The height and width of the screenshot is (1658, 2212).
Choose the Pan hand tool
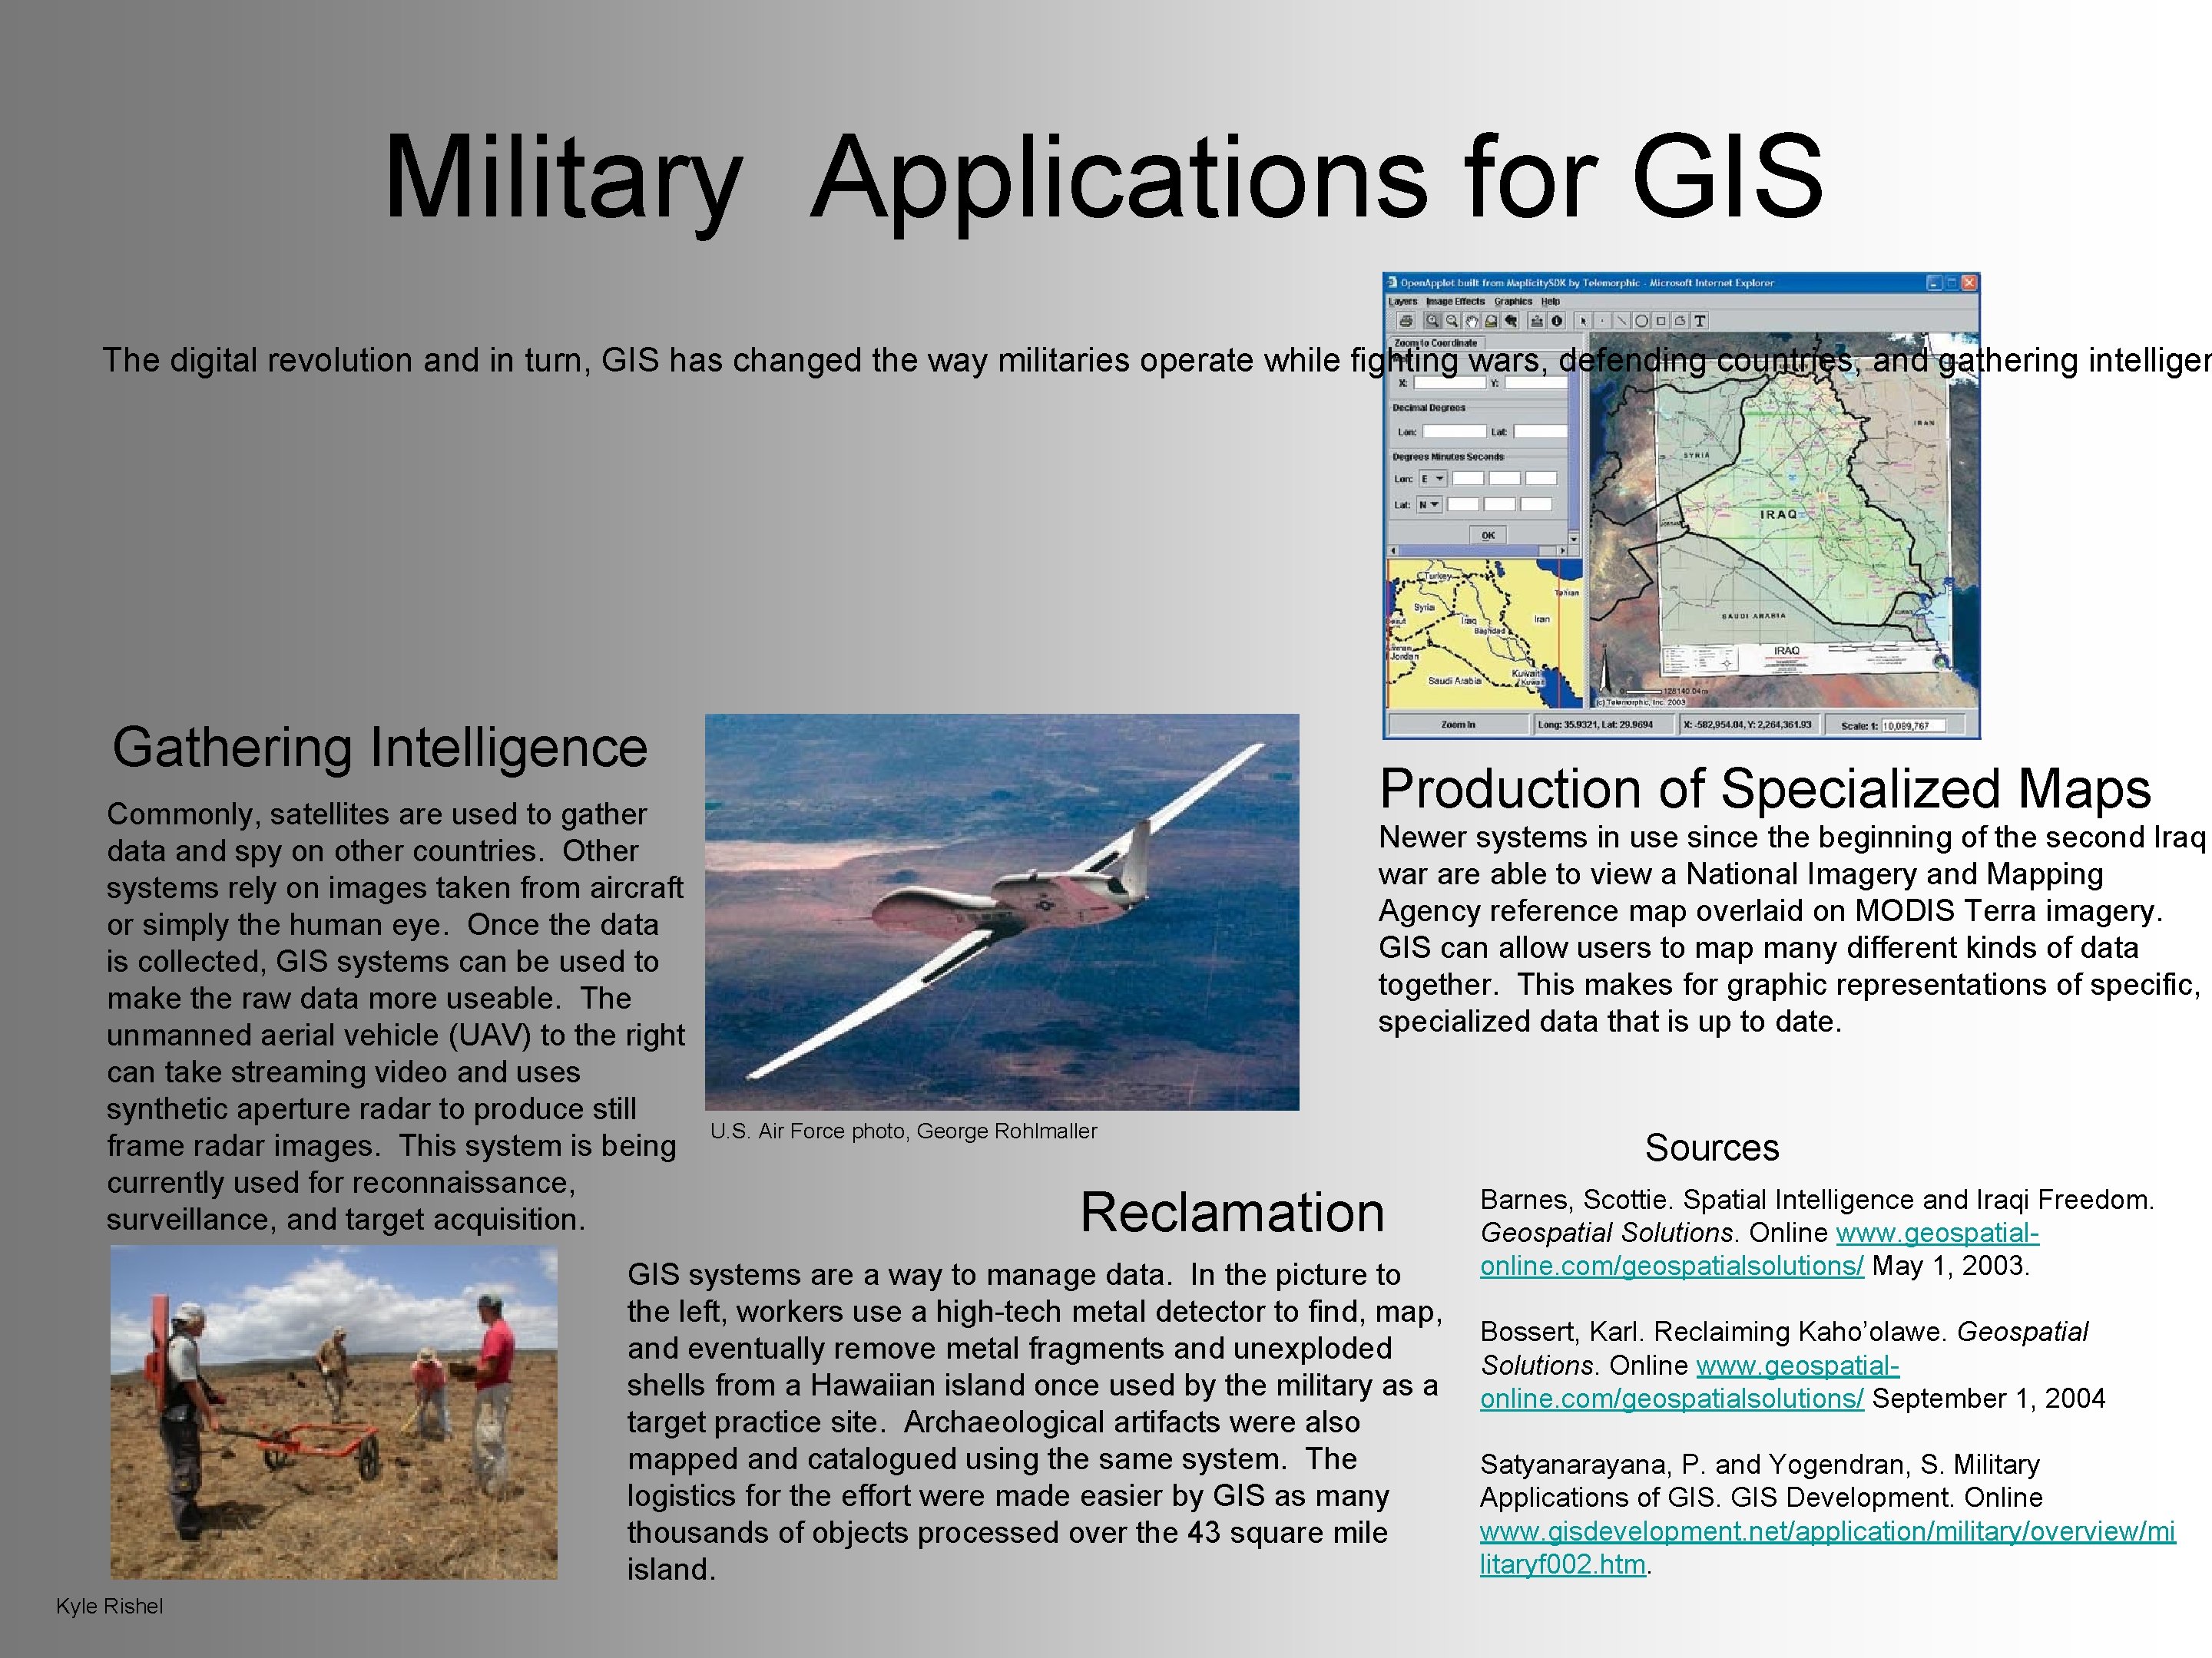pyautogui.click(x=1473, y=322)
